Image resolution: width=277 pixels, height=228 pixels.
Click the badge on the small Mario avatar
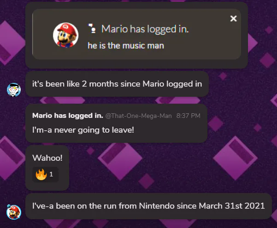click(9, 206)
